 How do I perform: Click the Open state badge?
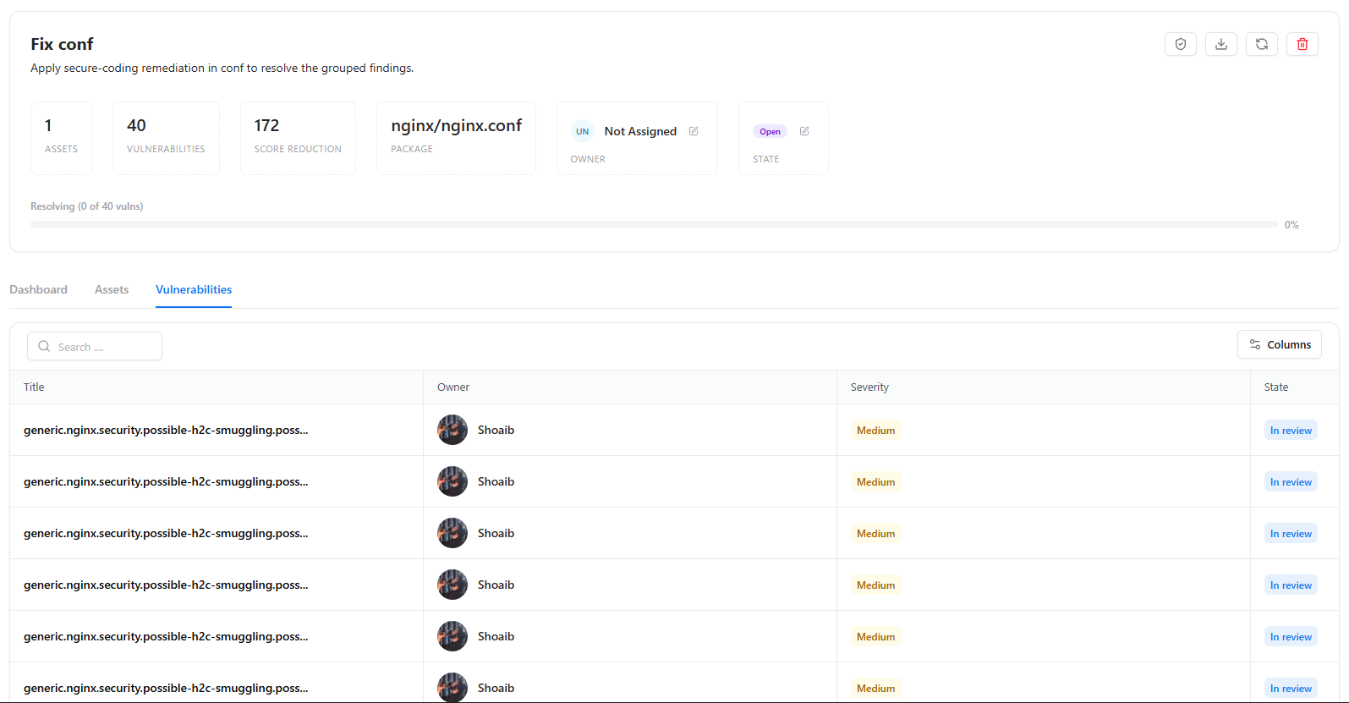770,131
